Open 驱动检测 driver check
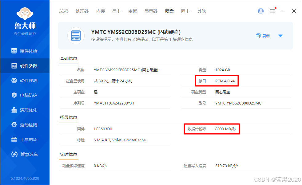This screenshot has height=185, width=302. tap(25, 125)
